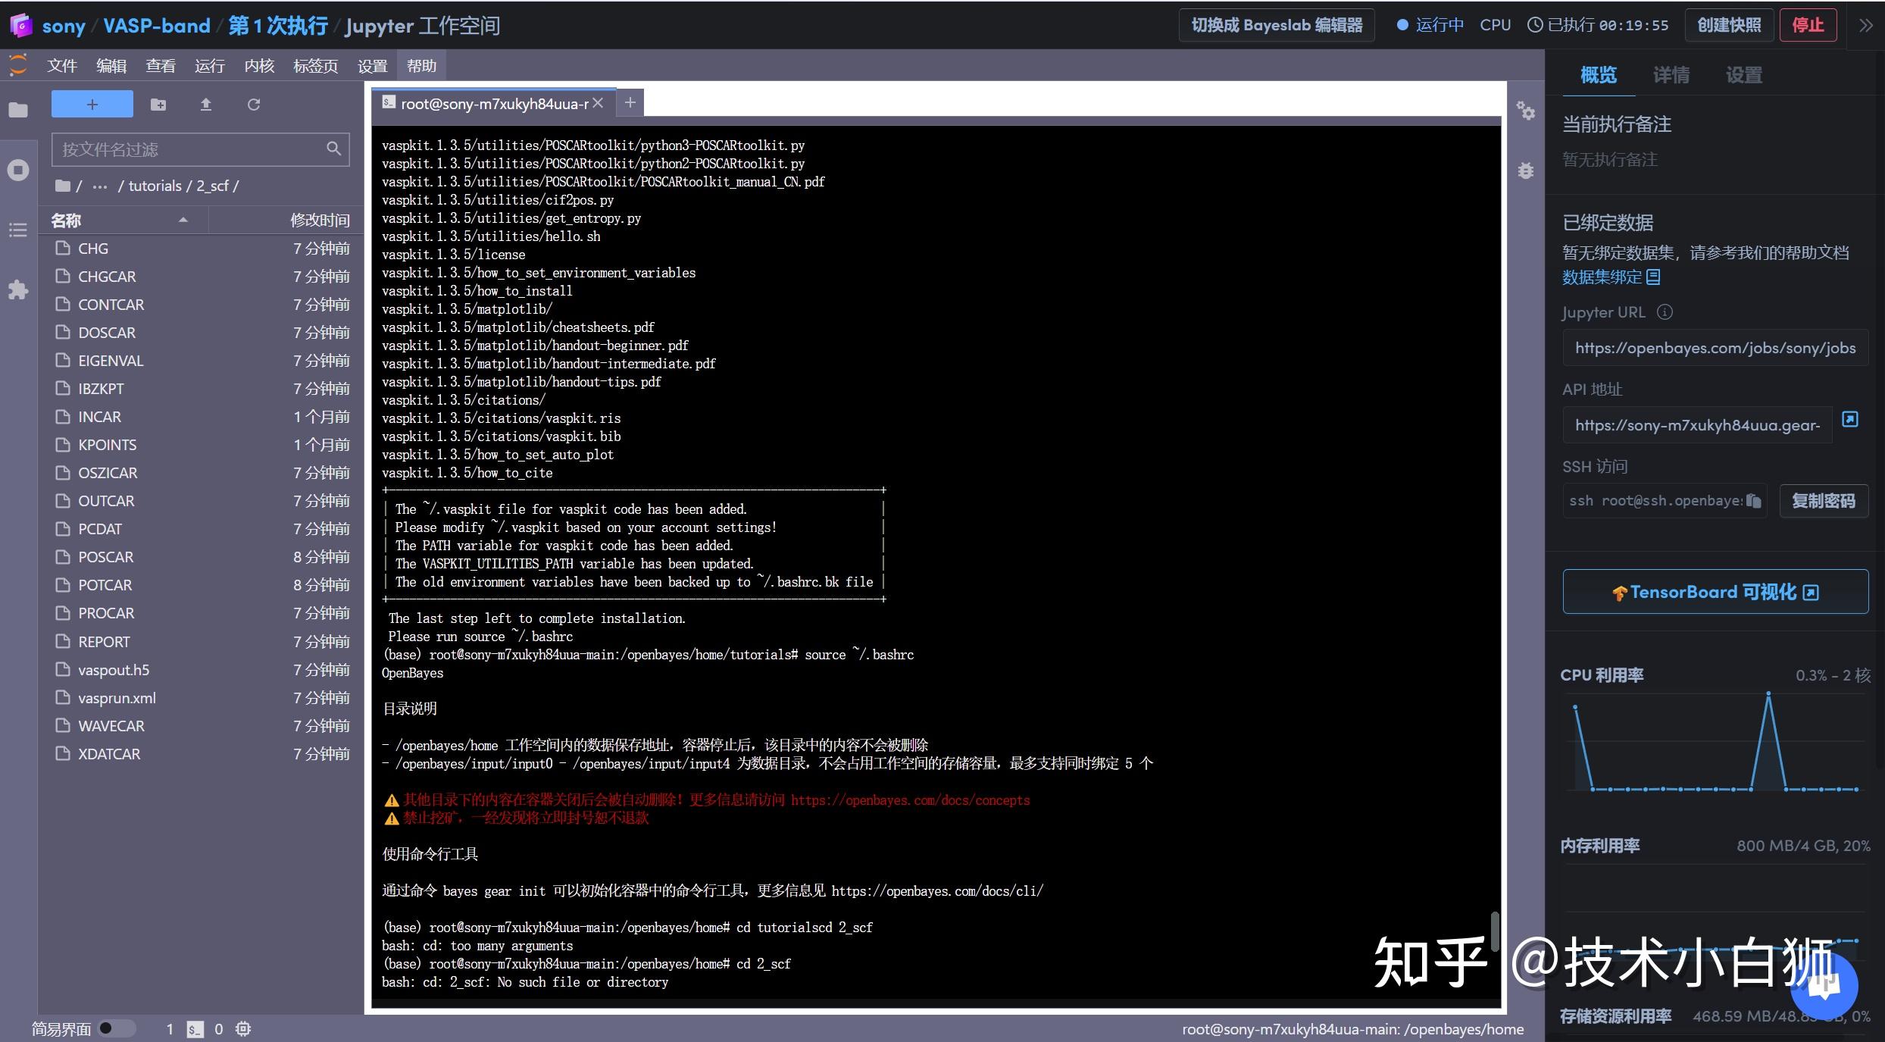Open the debugger bug icon
Viewport: 1885px width, 1042px height.
1525,171
